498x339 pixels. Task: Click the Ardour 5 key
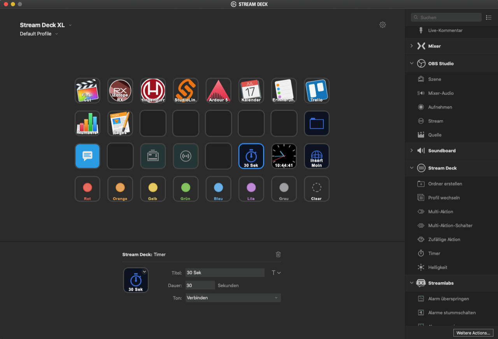pyautogui.click(x=218, y=91)
